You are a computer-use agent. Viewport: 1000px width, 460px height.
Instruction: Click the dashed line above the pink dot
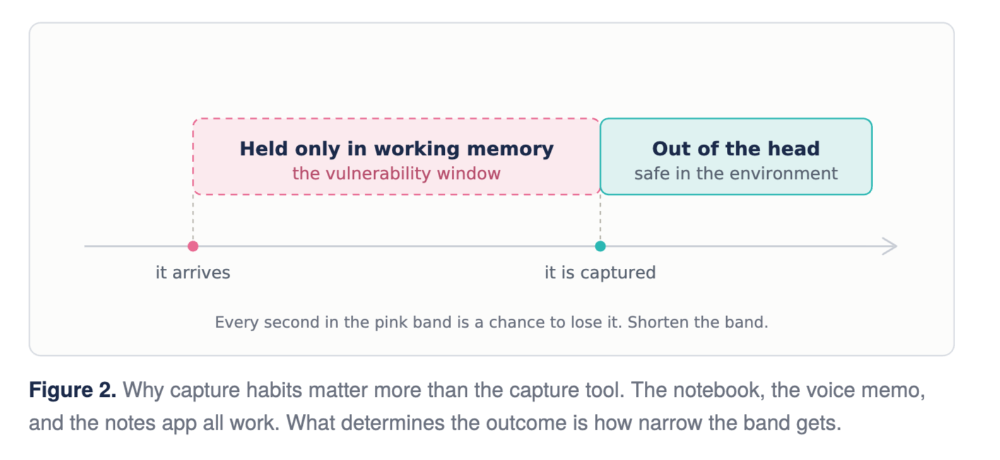[193, 217]
